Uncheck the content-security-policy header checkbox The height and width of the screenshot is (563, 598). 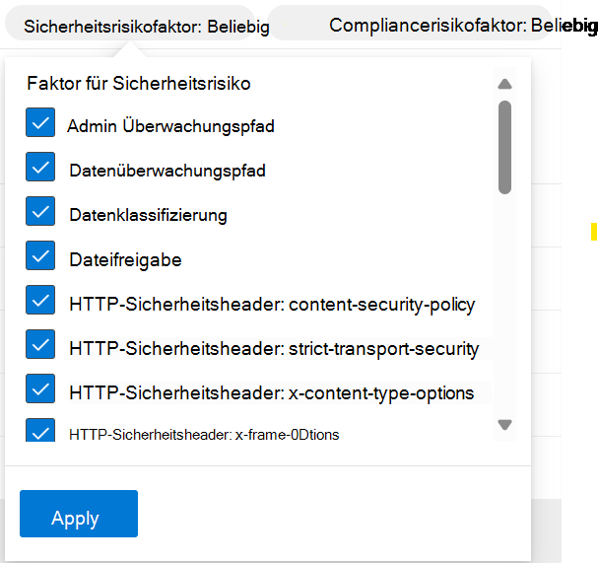coord(40,302)
